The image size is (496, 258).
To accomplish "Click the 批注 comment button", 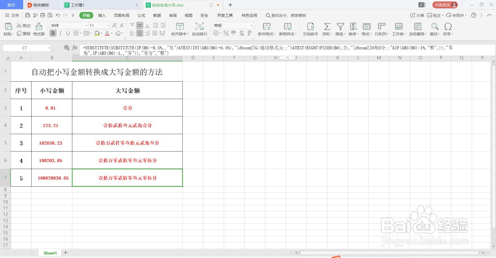I will tap(435, 15).
